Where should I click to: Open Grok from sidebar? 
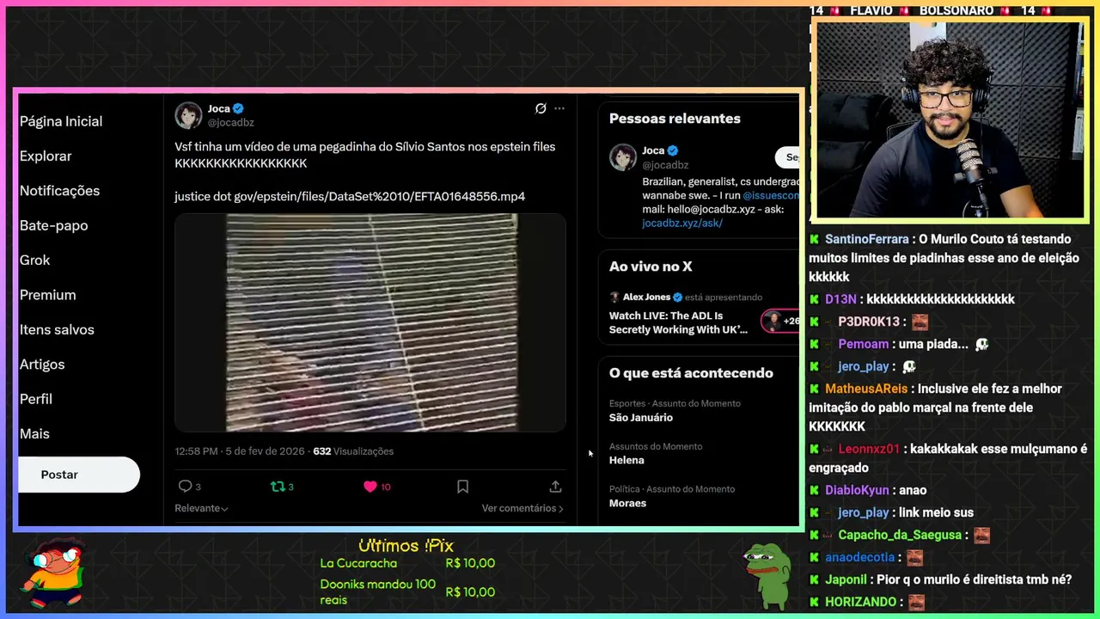tap(34, 260)
